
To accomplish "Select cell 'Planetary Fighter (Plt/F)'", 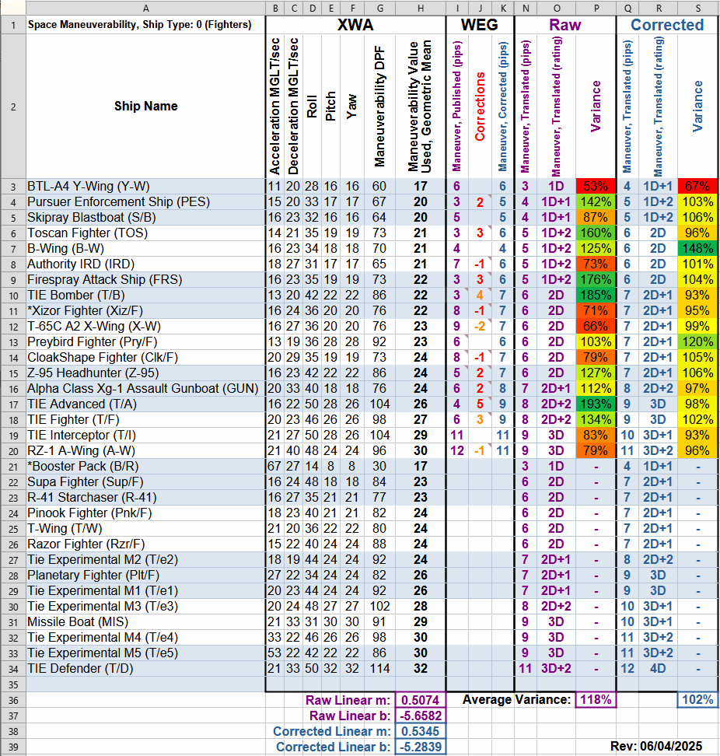I will [145, 576].
